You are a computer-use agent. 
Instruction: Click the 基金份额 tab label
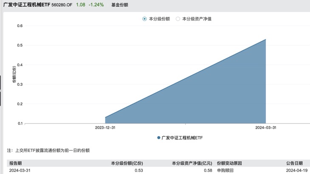click(120, 5)
